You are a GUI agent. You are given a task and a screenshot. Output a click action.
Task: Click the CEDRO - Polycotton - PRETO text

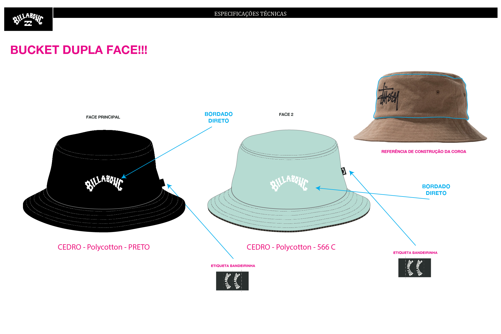click(104, 247)
